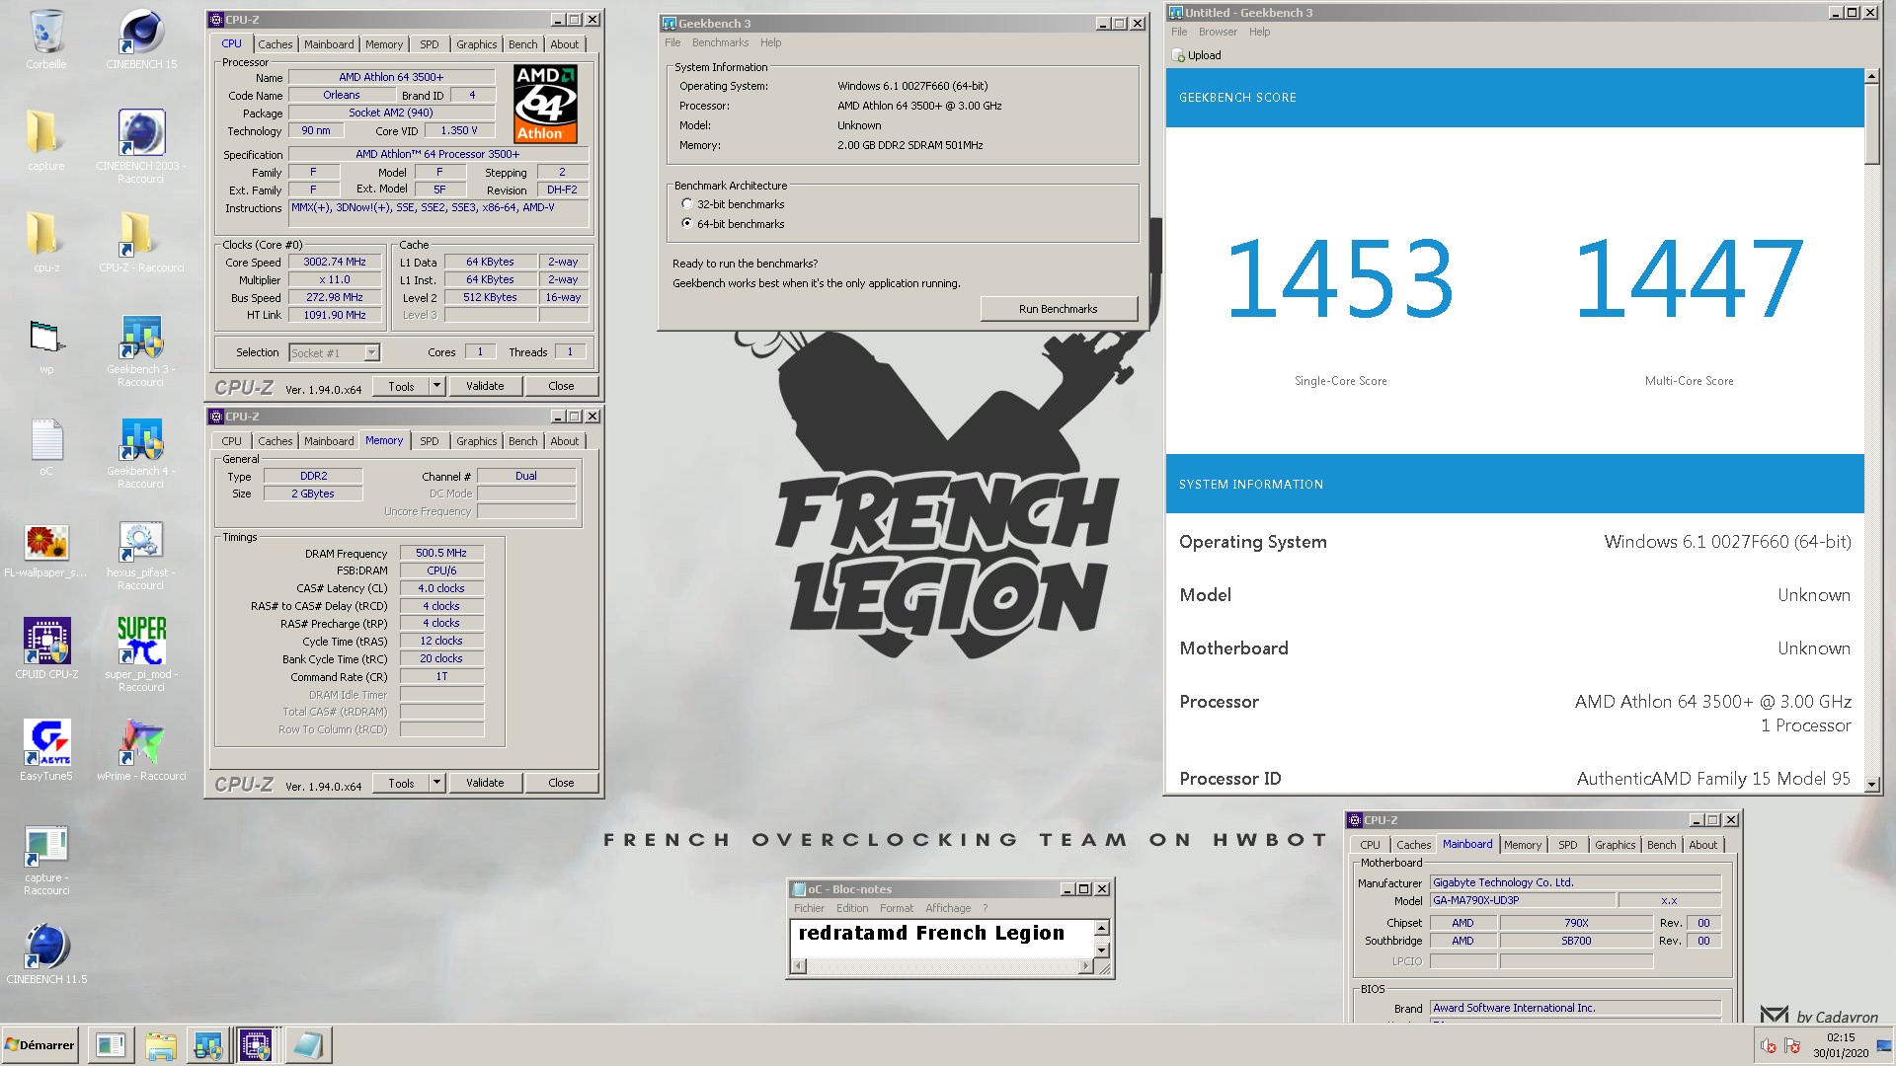The width and height of the screenshot is (1896, 1066).
Task: Open the oC text file icon
Action: point(45,439)
